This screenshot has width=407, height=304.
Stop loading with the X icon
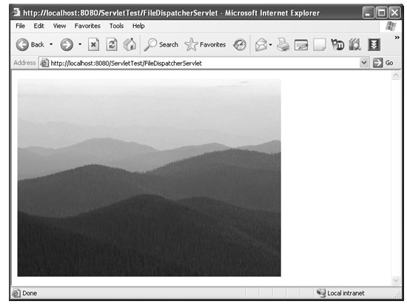pos(93,44)
